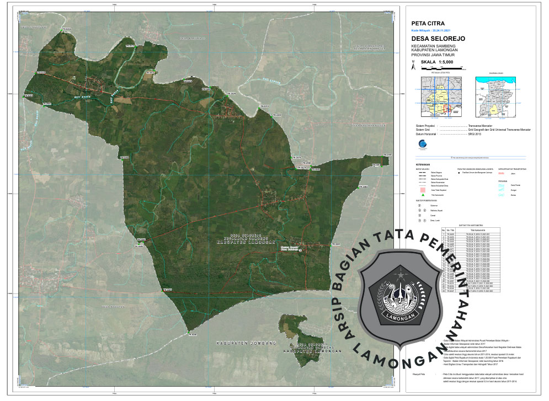The image size is (549, 401).
Task: Click the Danau lake legend symbol
Action: pos(502,195)
